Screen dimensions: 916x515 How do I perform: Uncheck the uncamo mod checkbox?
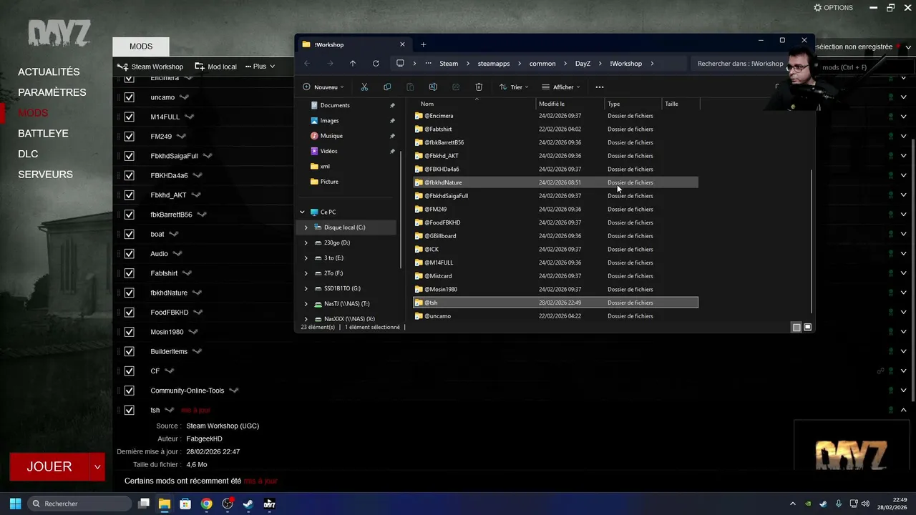[130, 97]
